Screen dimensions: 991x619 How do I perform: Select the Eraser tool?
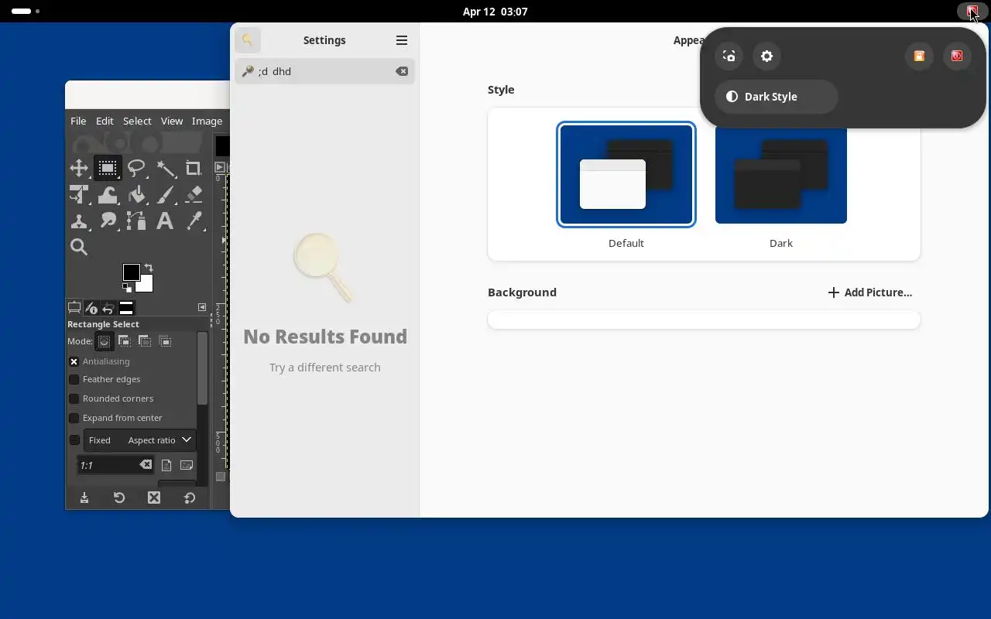click(x=194, y=194)
